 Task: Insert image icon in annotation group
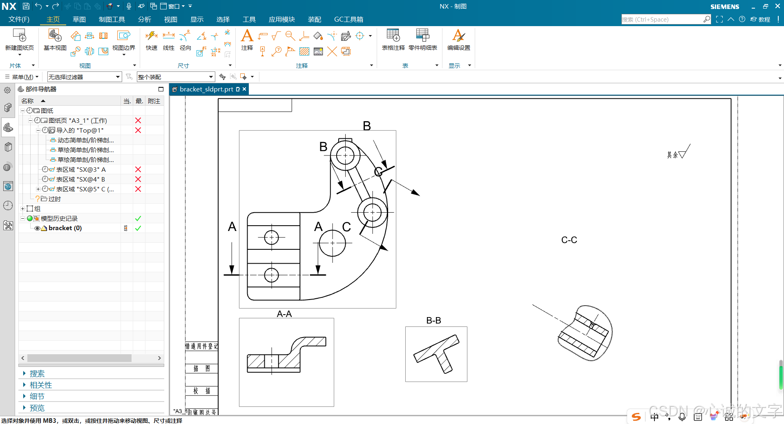(x=318, y=51)
